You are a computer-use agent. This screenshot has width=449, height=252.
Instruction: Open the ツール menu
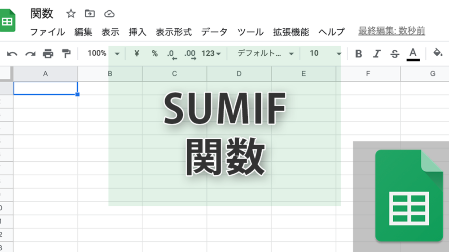point(250,32)
